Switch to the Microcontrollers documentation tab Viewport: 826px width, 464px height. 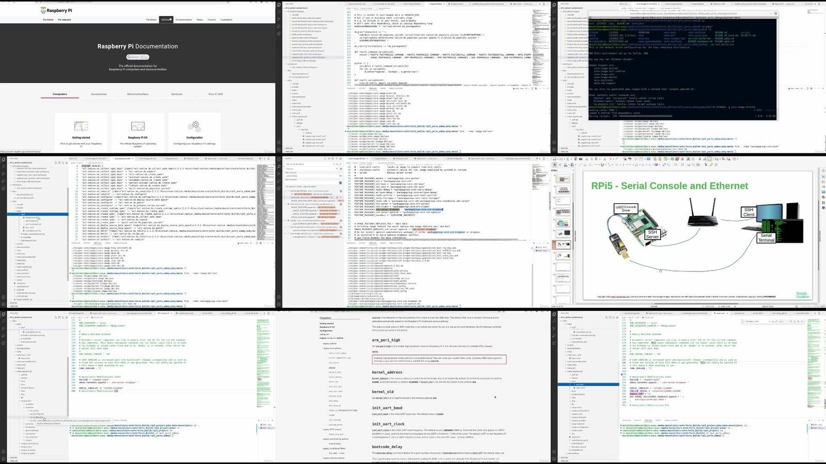coord(138,94)
